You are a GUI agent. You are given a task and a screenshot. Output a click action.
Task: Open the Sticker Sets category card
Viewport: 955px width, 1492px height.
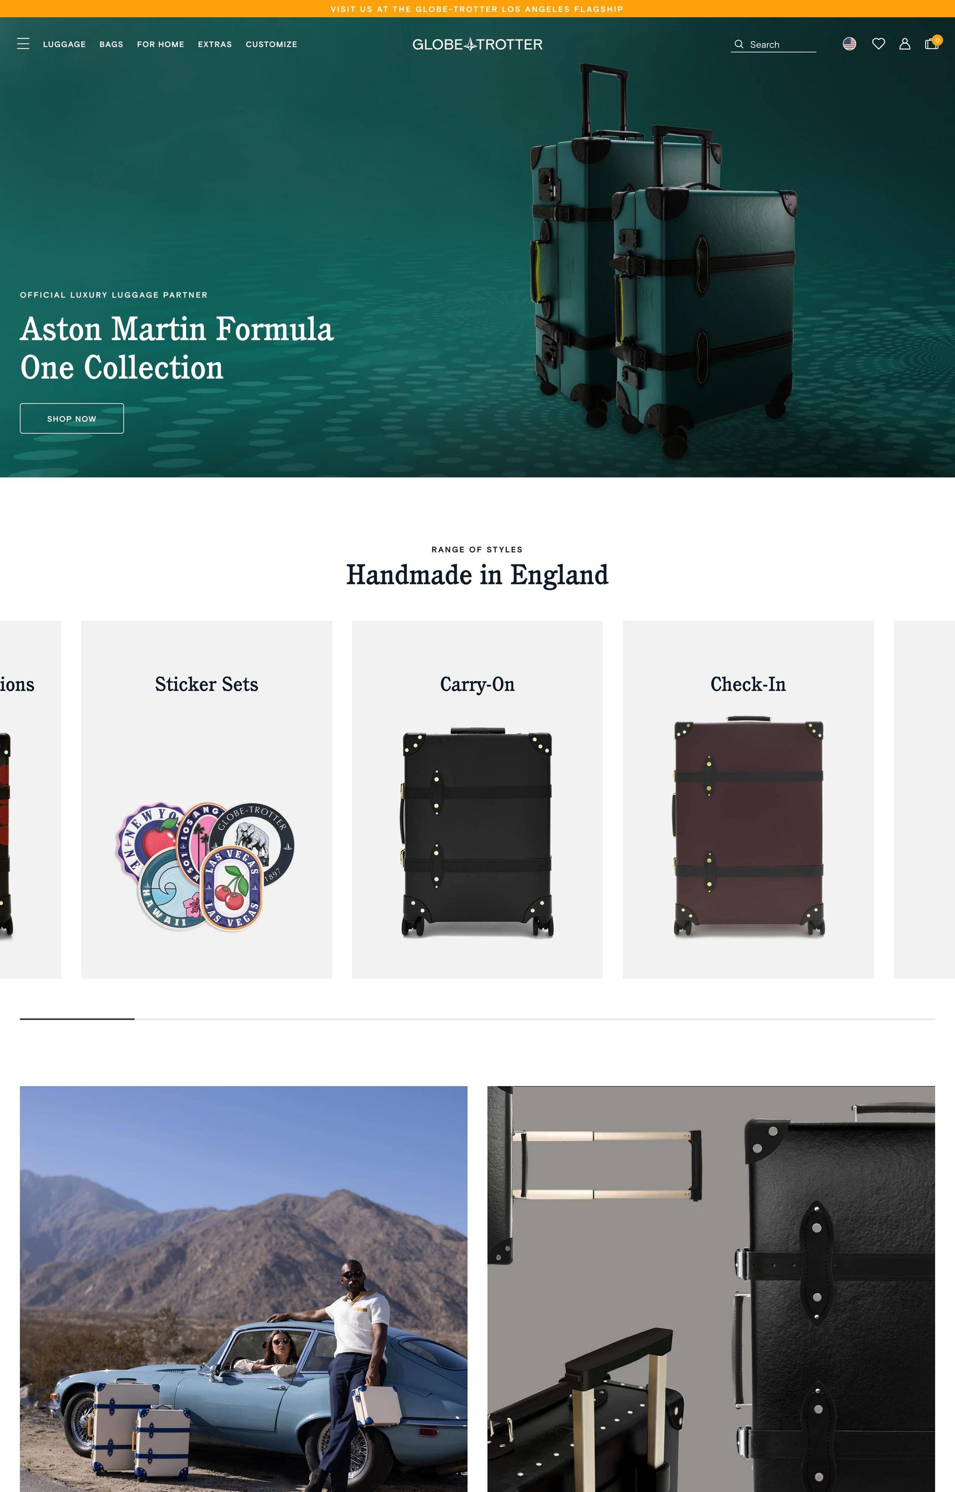click(206, 800)
